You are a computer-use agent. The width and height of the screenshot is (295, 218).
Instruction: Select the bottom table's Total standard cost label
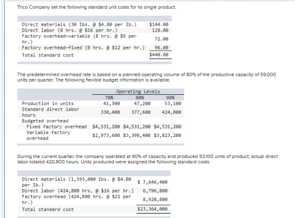click(48, 210)
